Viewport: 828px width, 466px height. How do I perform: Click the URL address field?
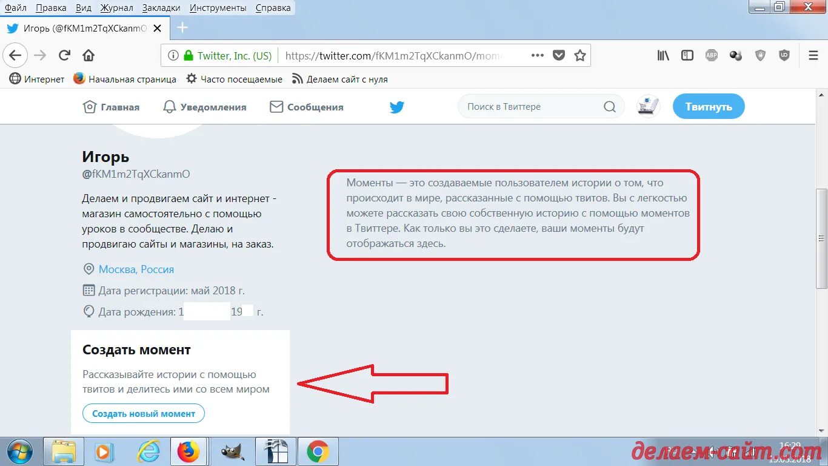394,56
